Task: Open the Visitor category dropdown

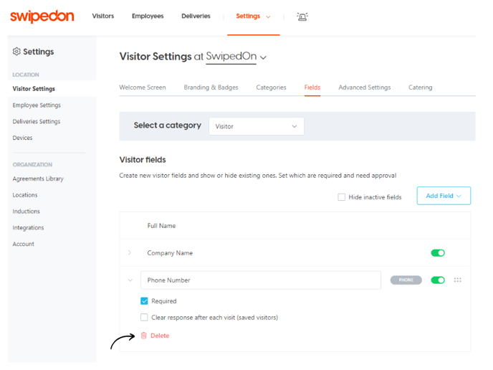Action: 257,126
